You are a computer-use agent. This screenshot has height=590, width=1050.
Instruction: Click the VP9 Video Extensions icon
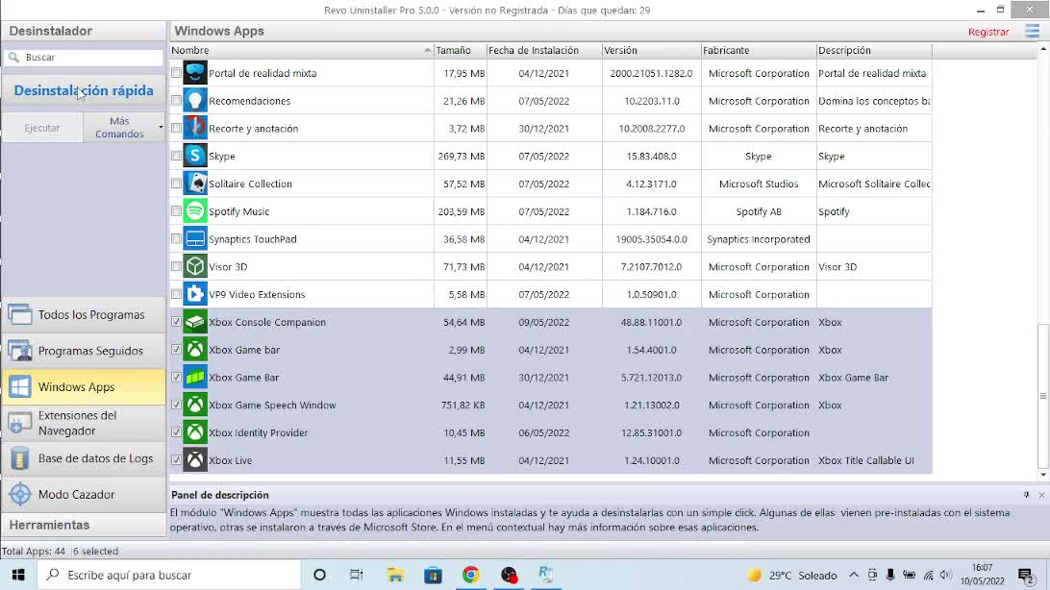pos(195,294)
